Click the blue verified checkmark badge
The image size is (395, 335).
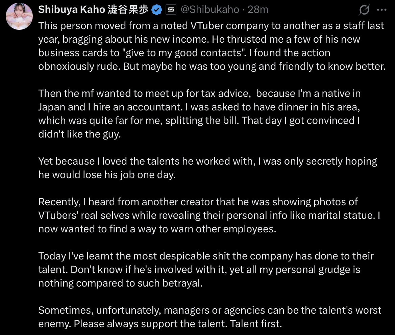point(157,10)
